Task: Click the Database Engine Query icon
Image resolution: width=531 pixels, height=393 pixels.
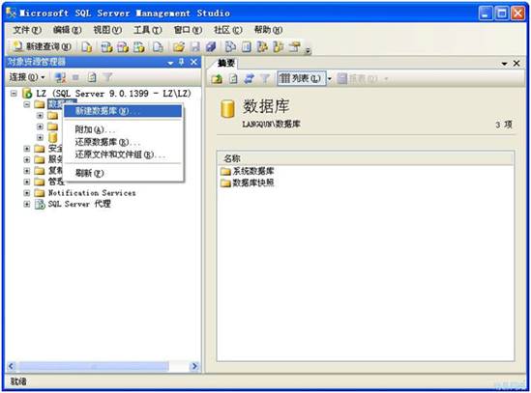Action: coord(87,46)
